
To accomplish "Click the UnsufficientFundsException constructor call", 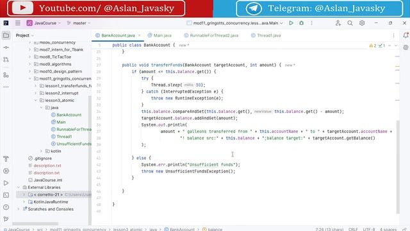I will (200, 171).
